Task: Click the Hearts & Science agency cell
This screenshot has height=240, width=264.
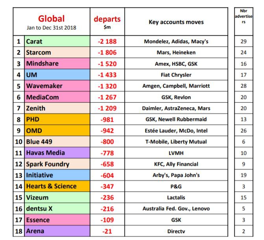Action: coord(57,187)
